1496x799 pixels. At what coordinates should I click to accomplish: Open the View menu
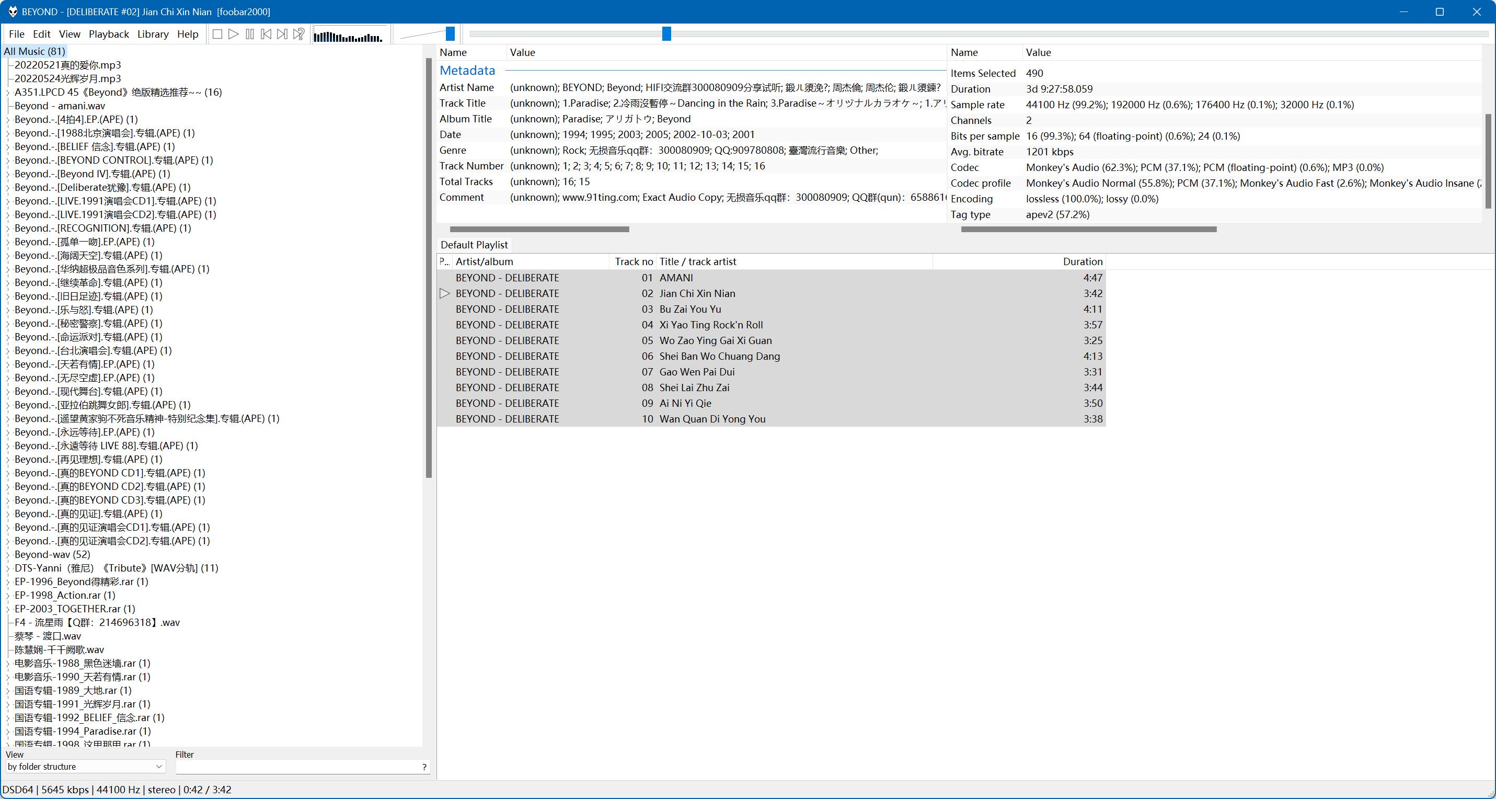pos(70,35)
